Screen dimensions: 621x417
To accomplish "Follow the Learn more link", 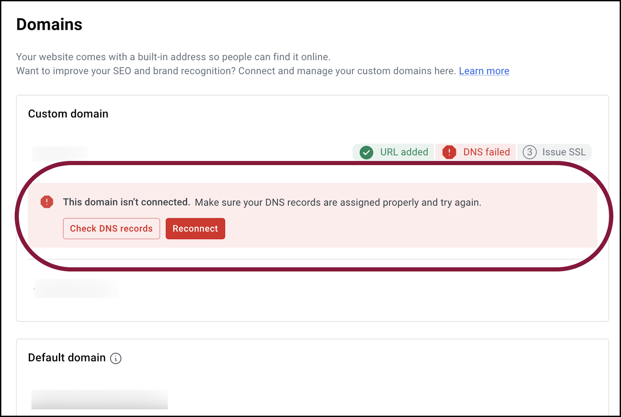I will pyautogui.click(x=484, y=71).
